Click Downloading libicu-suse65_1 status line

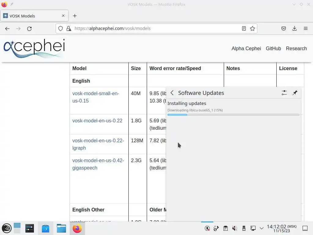(x=195, y=110)
